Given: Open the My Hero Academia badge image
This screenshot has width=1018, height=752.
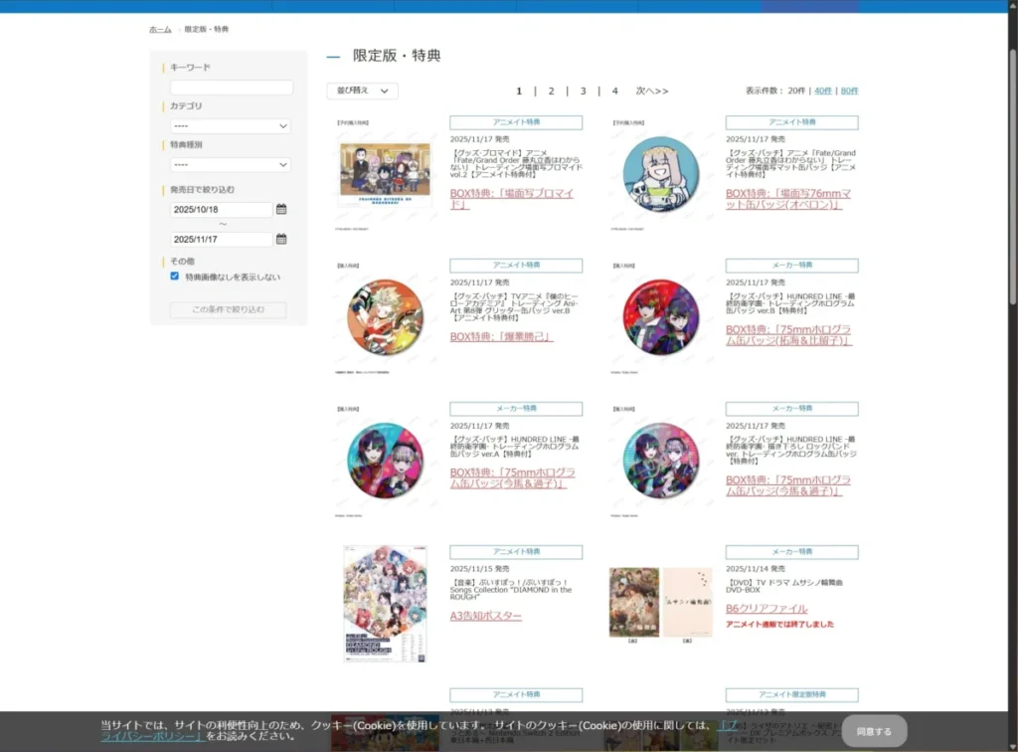Looking at the screenshot, I should click(x=385, y=317).
